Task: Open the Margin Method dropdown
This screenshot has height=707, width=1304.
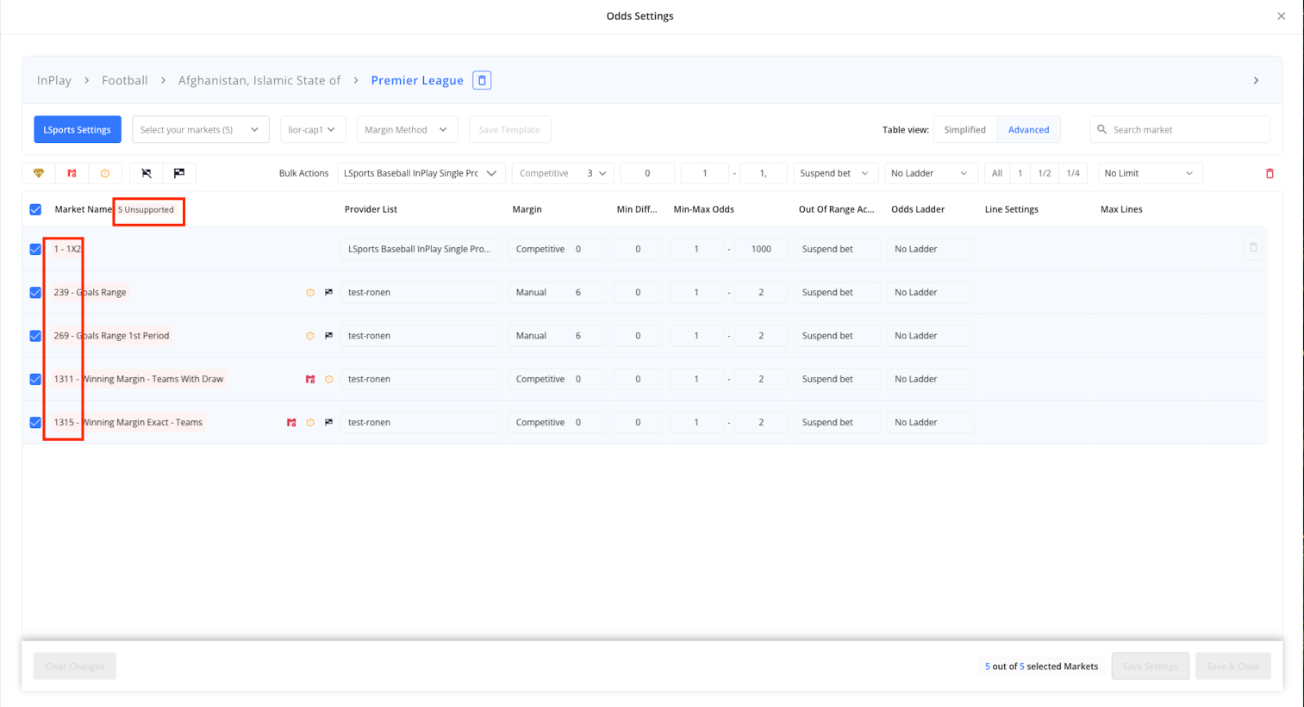Action: pyautogui.click(x=405, y=130)
